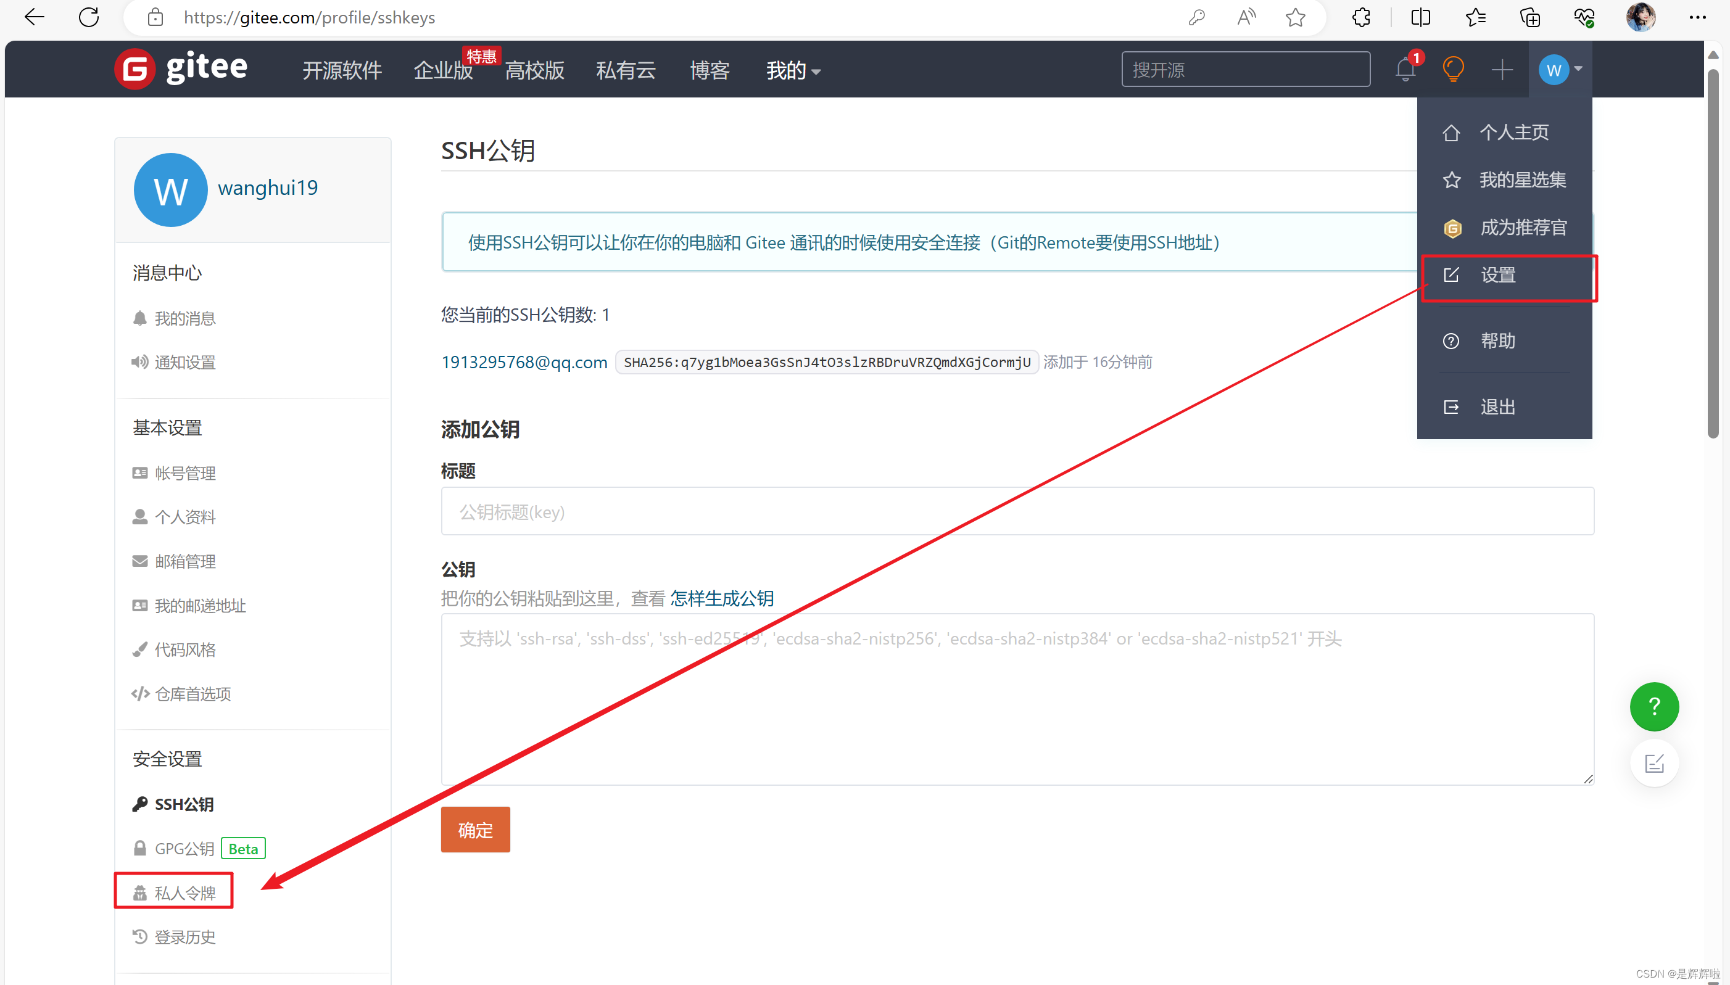
Task: Click the orange lightbulb icon in navbar
Action: (1452, 70)
